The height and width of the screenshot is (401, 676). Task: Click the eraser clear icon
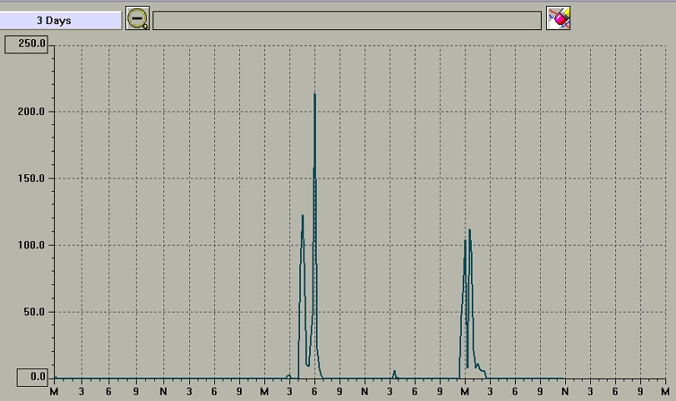point(558,18)
